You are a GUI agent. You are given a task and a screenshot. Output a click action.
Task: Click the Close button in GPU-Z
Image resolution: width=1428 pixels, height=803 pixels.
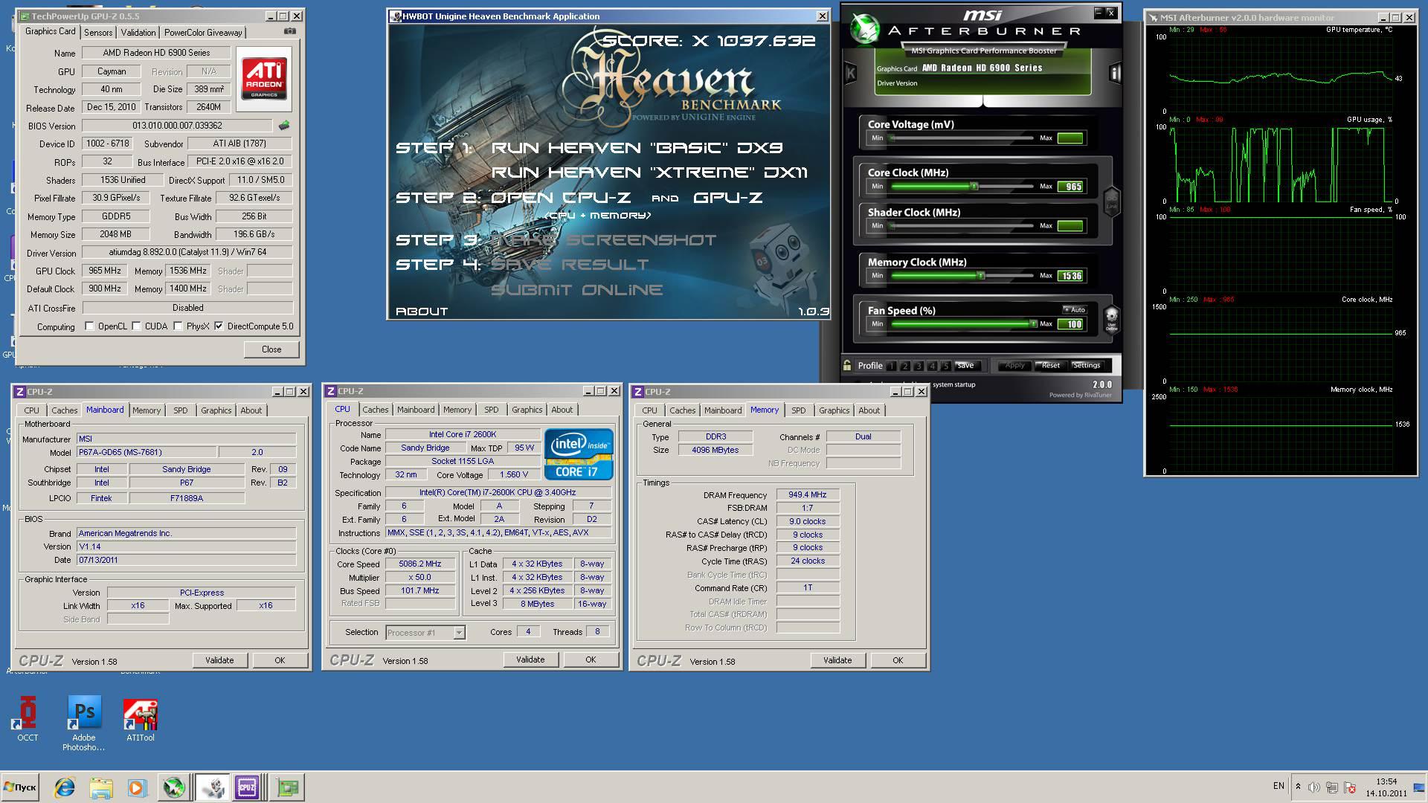click(271, 349)
